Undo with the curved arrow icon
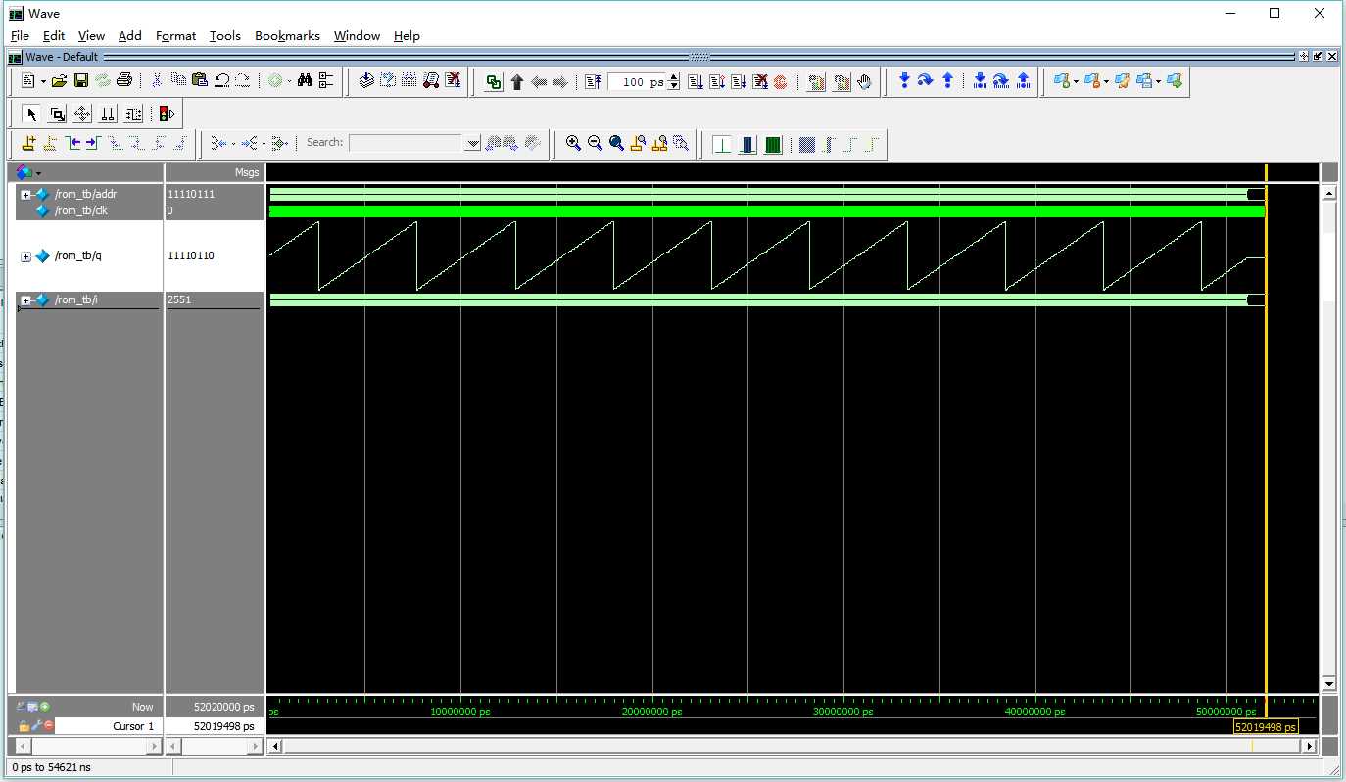 [x=221, y=81]
